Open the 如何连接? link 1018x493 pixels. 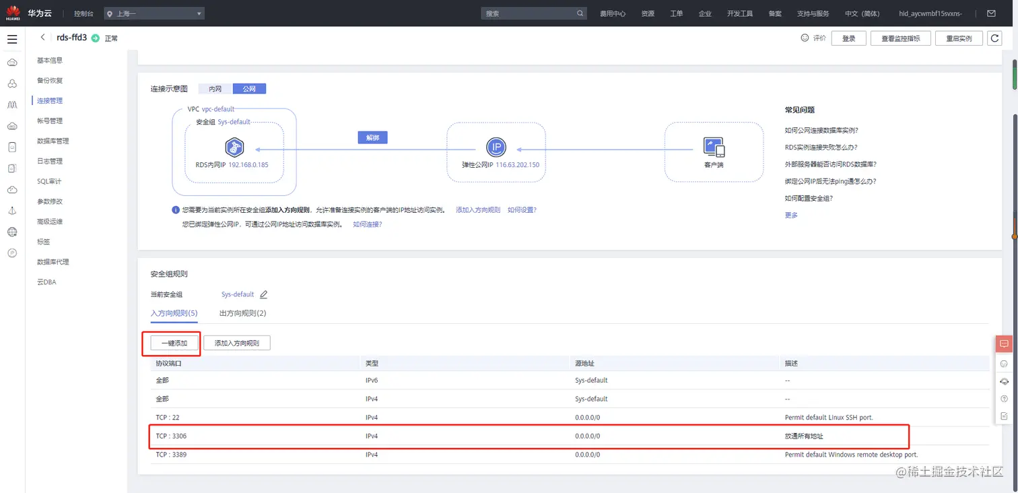click(368, 224)
